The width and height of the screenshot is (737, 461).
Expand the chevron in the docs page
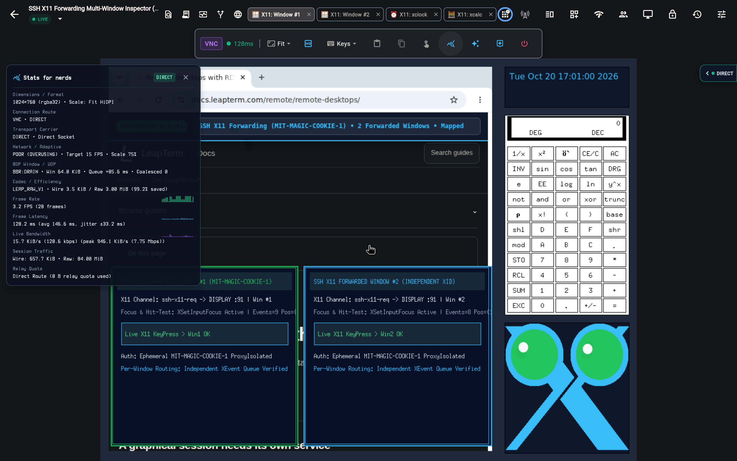click(475, 212)
